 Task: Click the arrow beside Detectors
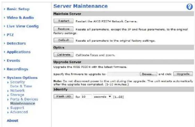tap(5, 43)
